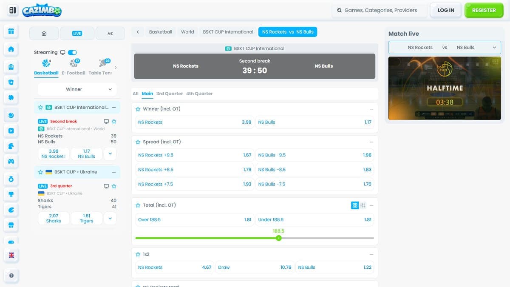
Task: Select the E-Football sport icon
Action: [x=74, y=64]
